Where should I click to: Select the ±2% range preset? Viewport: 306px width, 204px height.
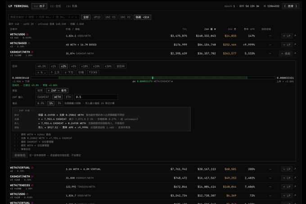tap(63, 66)
